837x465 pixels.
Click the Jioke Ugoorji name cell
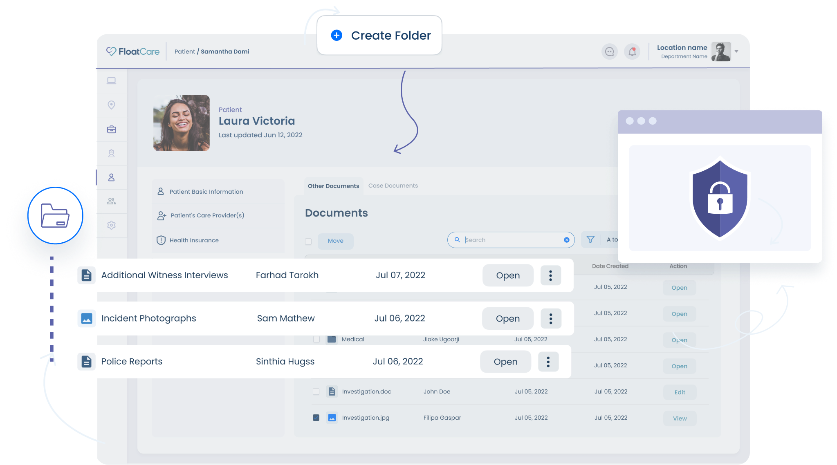click(x=441, y=339)
